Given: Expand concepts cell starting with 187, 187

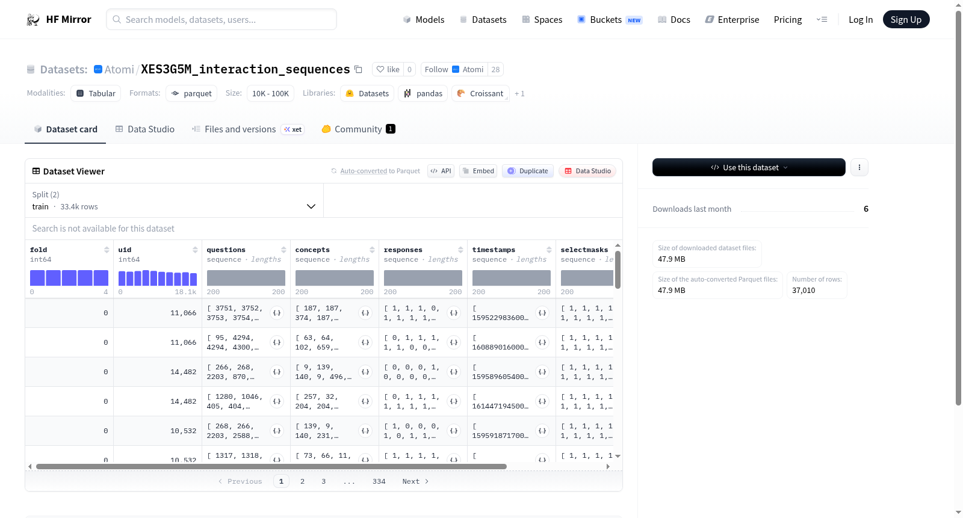Looking at the screenshot, I should (365, 313).
